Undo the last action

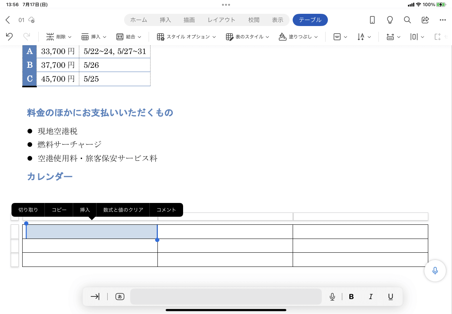(x=9, y=37)
